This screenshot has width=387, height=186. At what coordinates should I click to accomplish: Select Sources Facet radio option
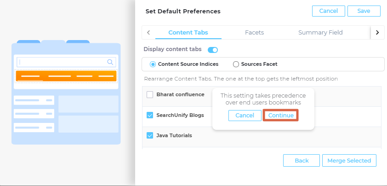(236, 64)
